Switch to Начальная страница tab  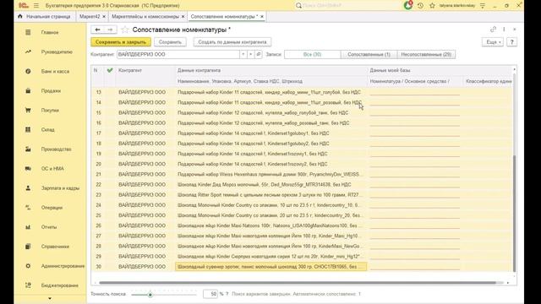click(x=45, y=16)
